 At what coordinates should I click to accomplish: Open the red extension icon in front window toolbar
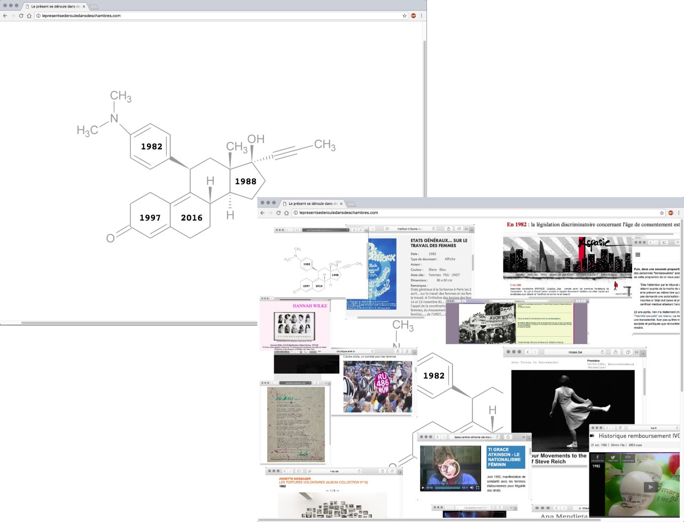pos(671,212)
